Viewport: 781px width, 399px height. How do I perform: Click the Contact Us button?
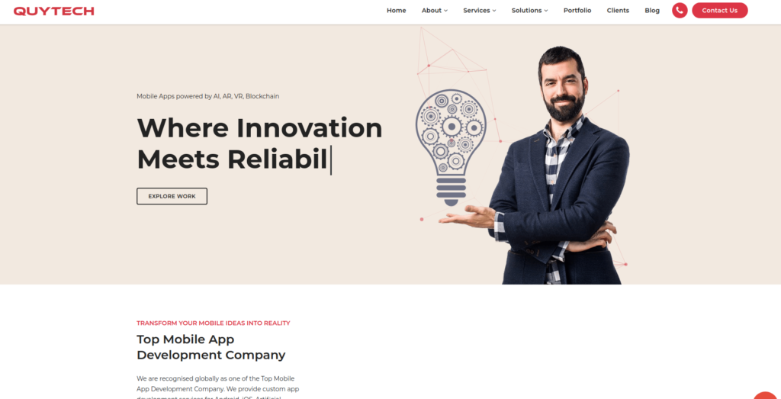[x=720, y=11]
